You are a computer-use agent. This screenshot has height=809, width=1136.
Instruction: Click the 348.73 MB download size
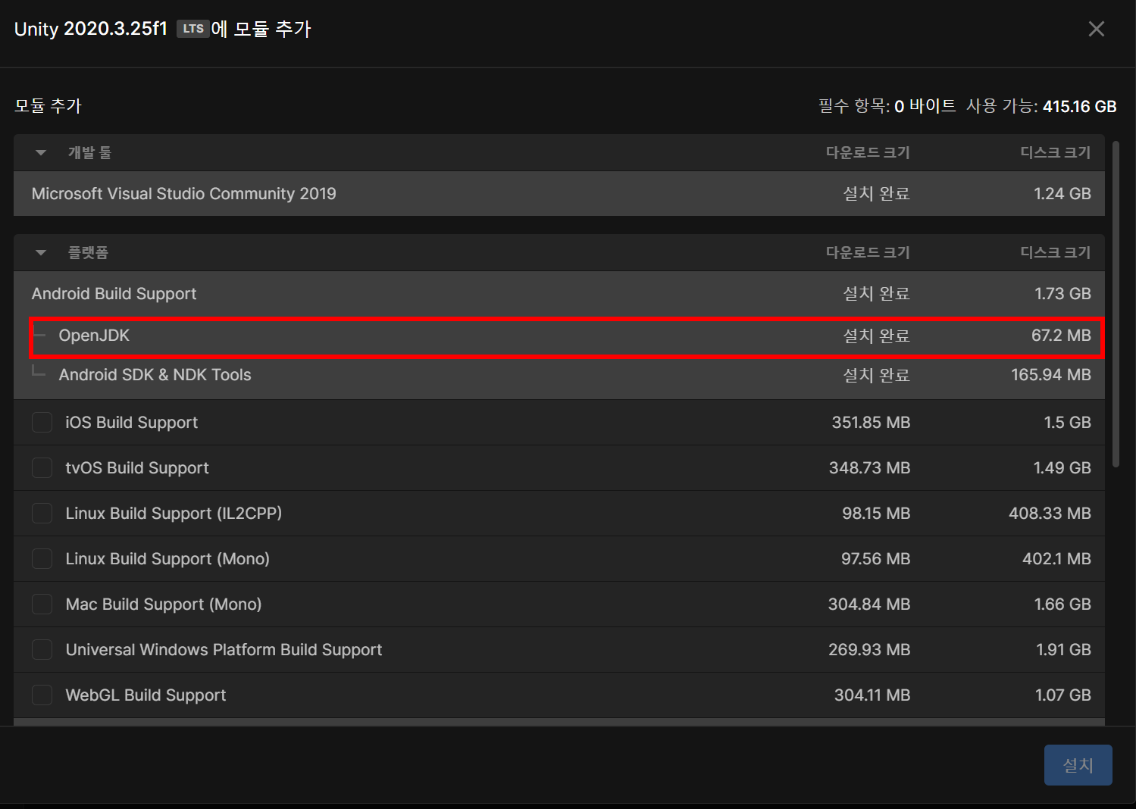tap(869, 468)
